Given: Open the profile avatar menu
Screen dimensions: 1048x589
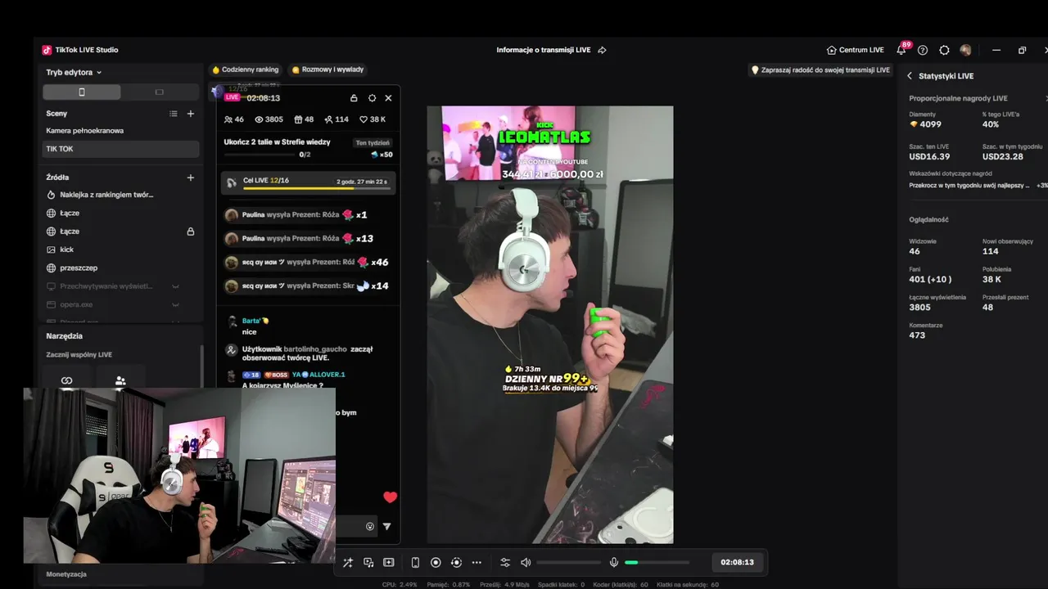Looking at the screenshot, I should click(x=965, y=50).
